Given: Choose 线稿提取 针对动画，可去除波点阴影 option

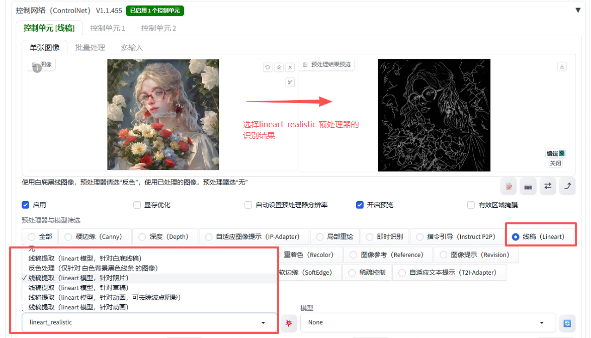Looking at the screenshot, I should click(149, 298).
